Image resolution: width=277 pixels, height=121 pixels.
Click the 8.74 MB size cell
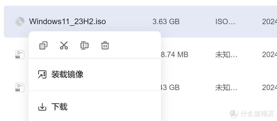coord(174,54)
